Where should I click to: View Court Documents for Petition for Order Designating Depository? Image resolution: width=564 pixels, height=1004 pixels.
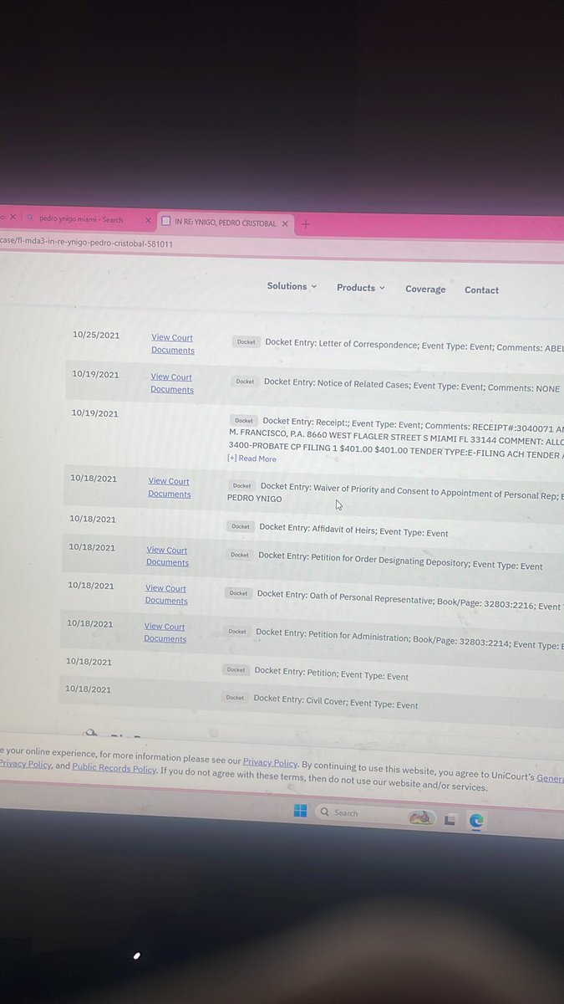click(167, 556)
